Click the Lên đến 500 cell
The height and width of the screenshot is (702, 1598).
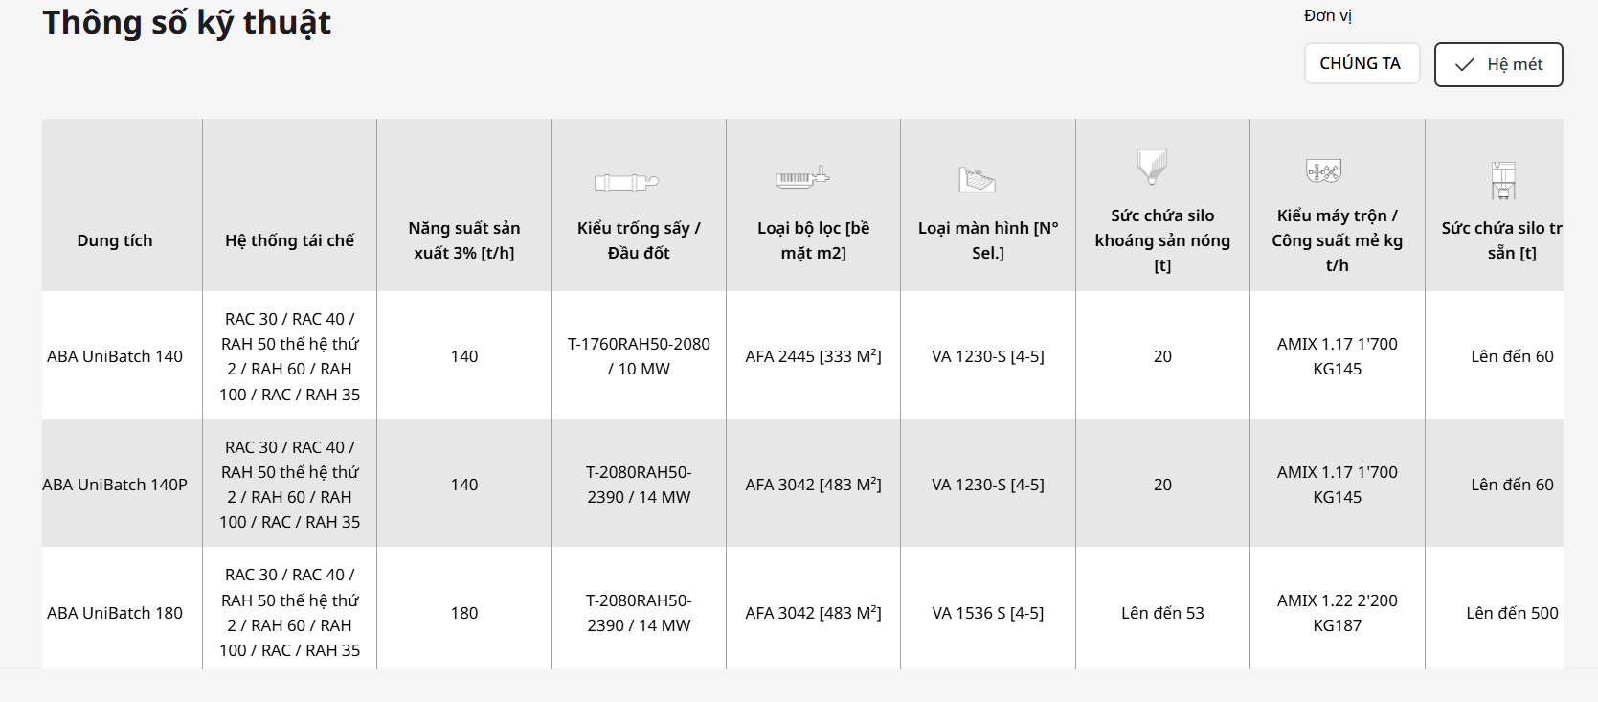pyautogui.click(x=1511, y=613)
